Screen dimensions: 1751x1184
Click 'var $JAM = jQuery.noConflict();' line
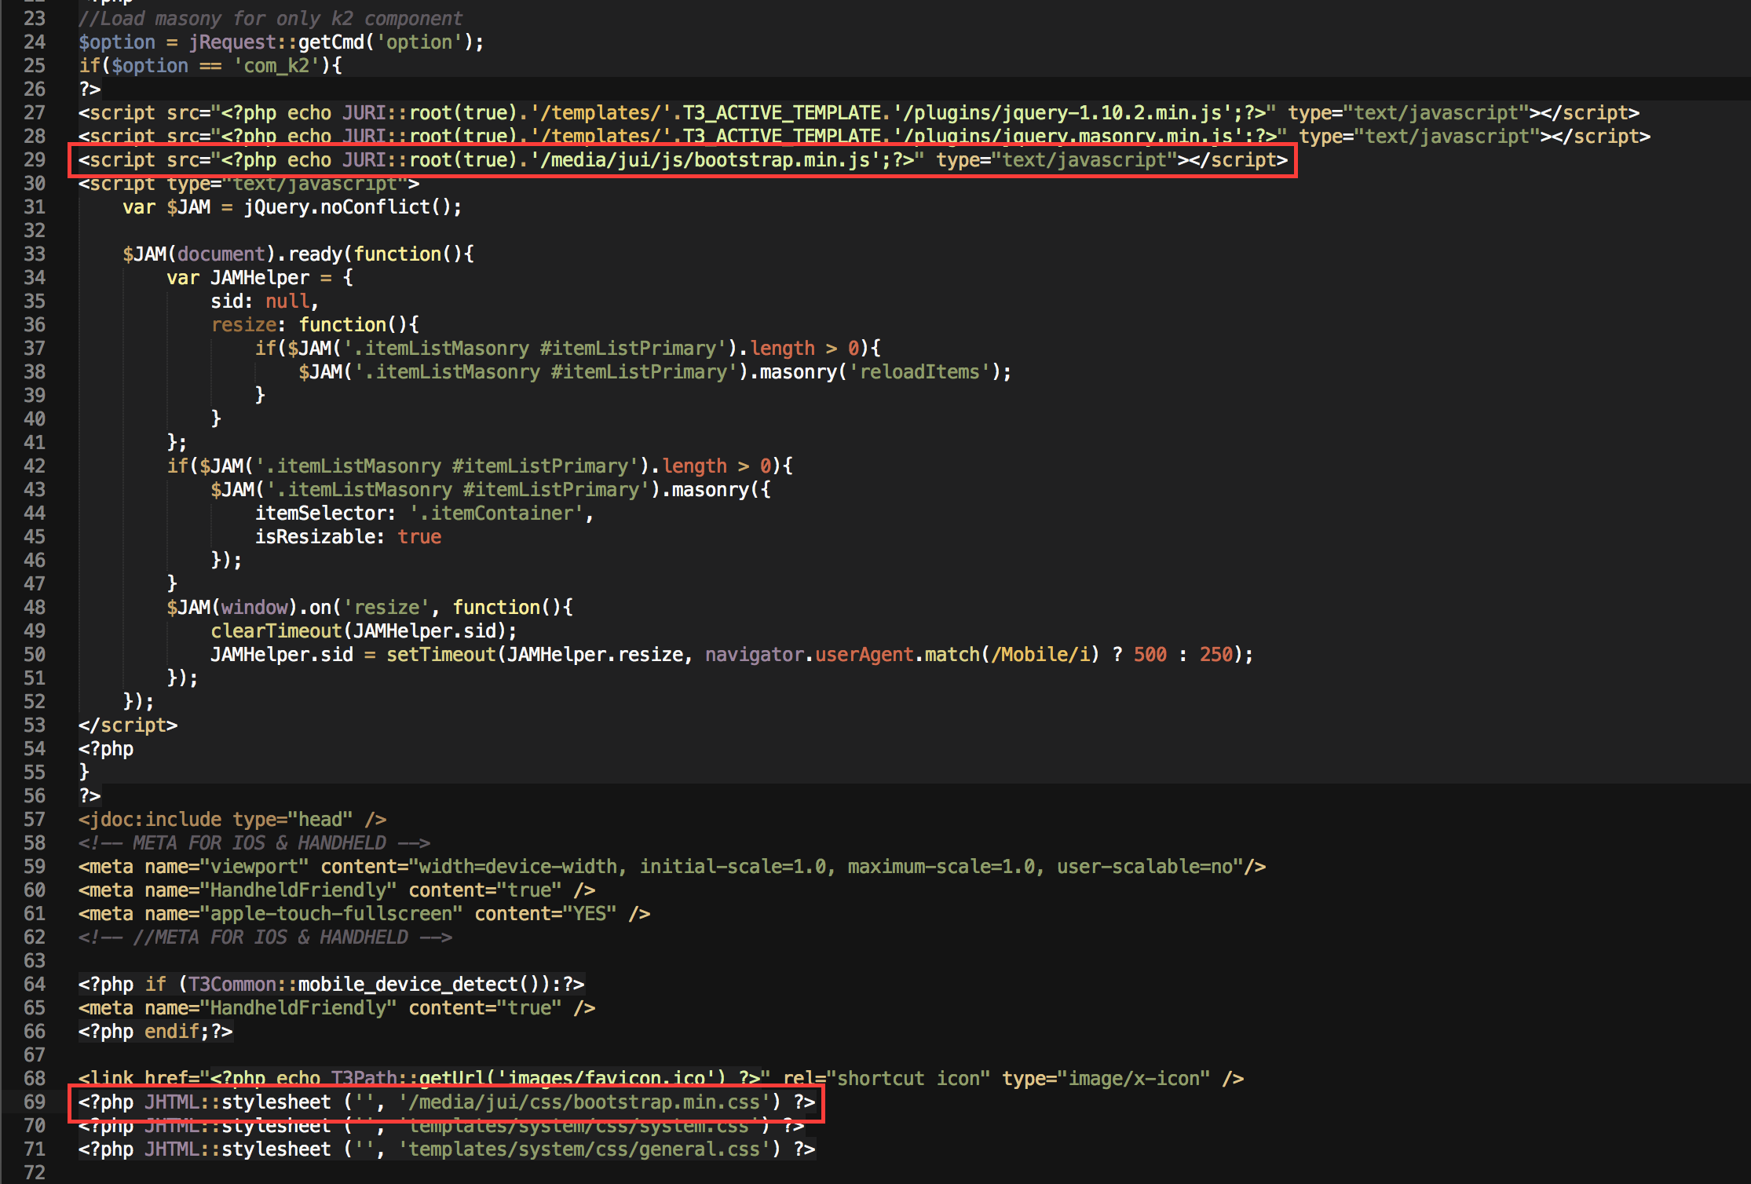(292, 207)
